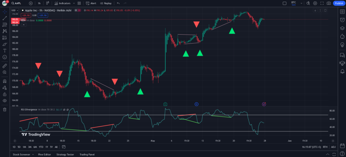This screenshot has width=346, height=157.
Task: Start bar Replay
Action: tap(106, 3)
